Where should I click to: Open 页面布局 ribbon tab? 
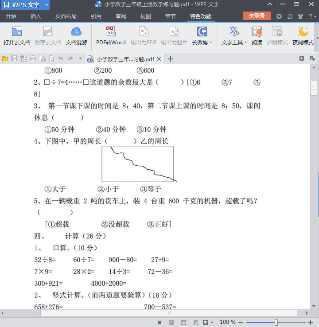[x=66, y=16]
